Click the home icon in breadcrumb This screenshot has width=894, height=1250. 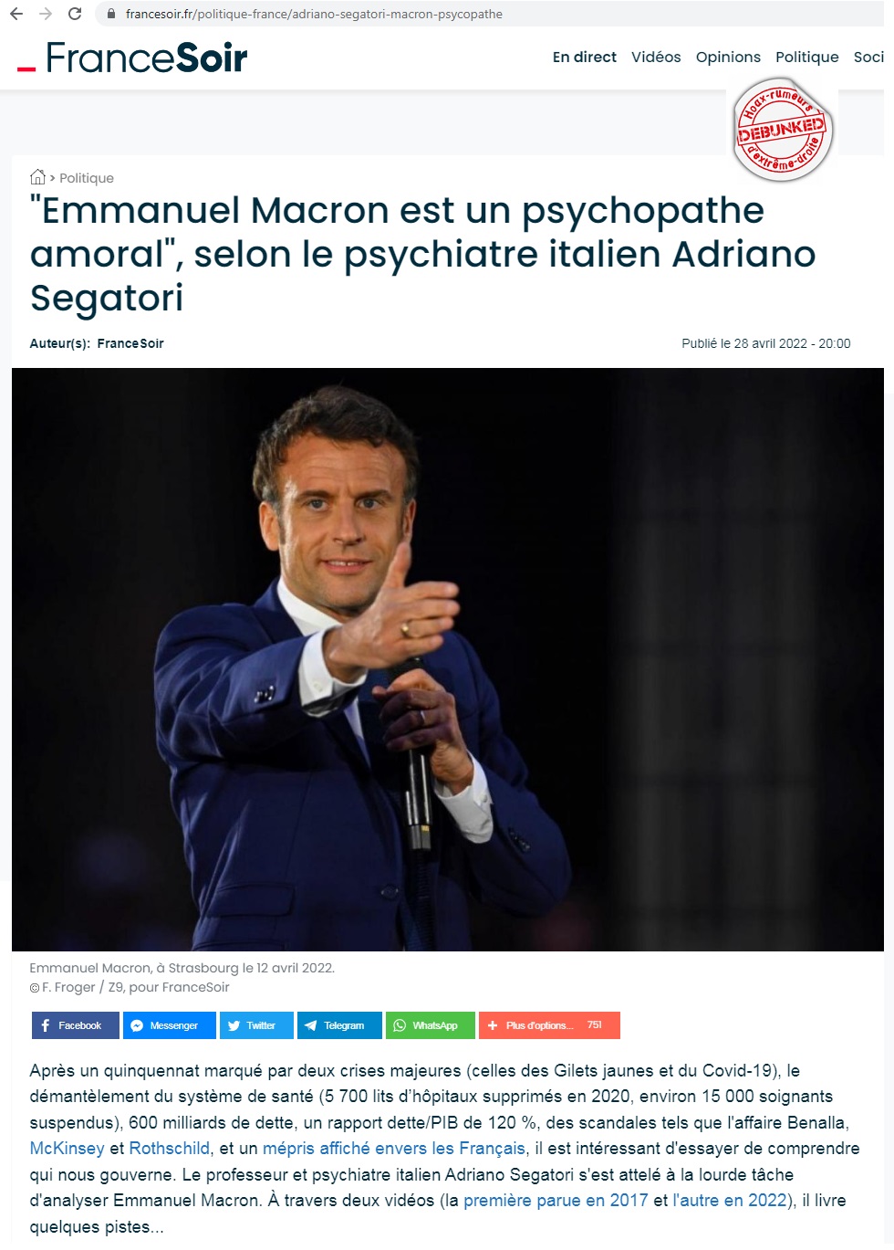(x=37, y=177)
